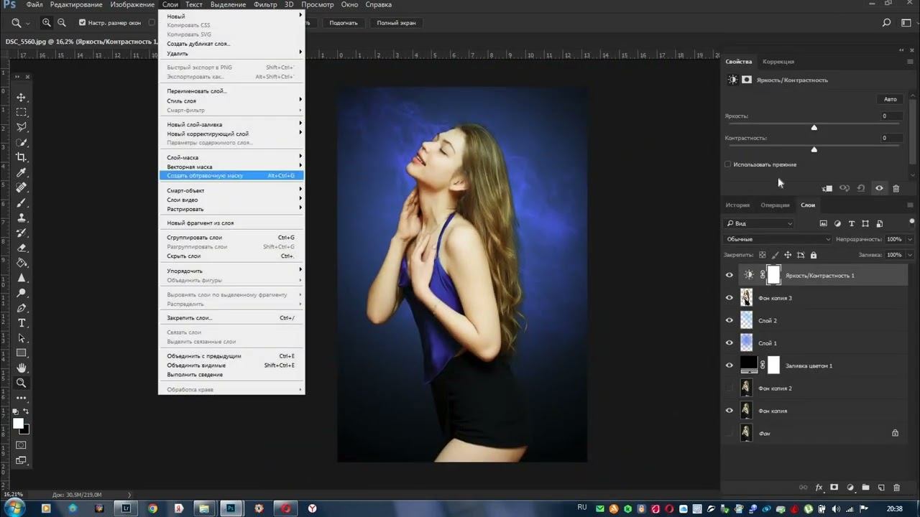Screen dimensions: 920x517
Task: Click the Яркость slider handle
Action: (x=814, y=128)
